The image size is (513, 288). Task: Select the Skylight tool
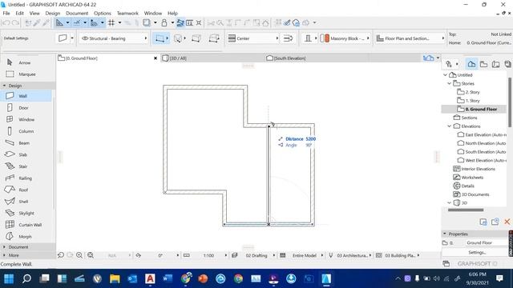coord(26,214)
